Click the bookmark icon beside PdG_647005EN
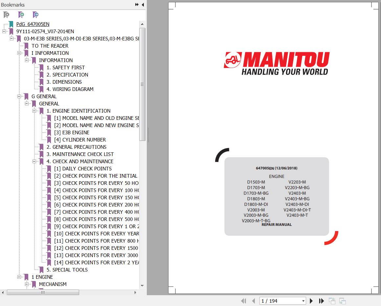Screen dimensions: 381x306 click(11, 24)
